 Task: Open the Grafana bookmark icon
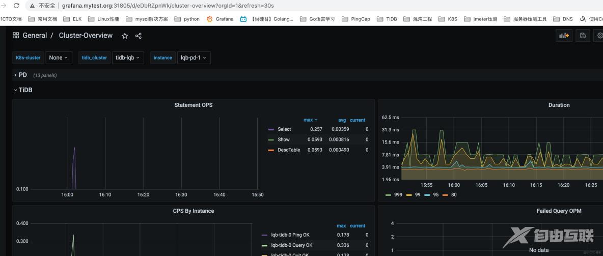click(210, 19)
